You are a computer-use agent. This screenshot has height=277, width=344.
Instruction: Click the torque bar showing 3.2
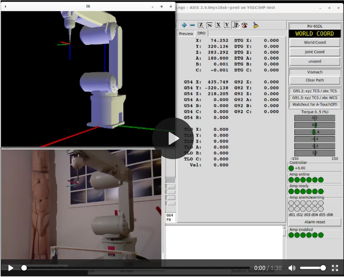315,153
